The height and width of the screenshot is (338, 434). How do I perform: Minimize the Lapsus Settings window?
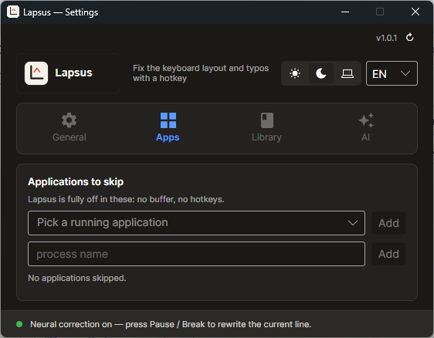point(345,12)
